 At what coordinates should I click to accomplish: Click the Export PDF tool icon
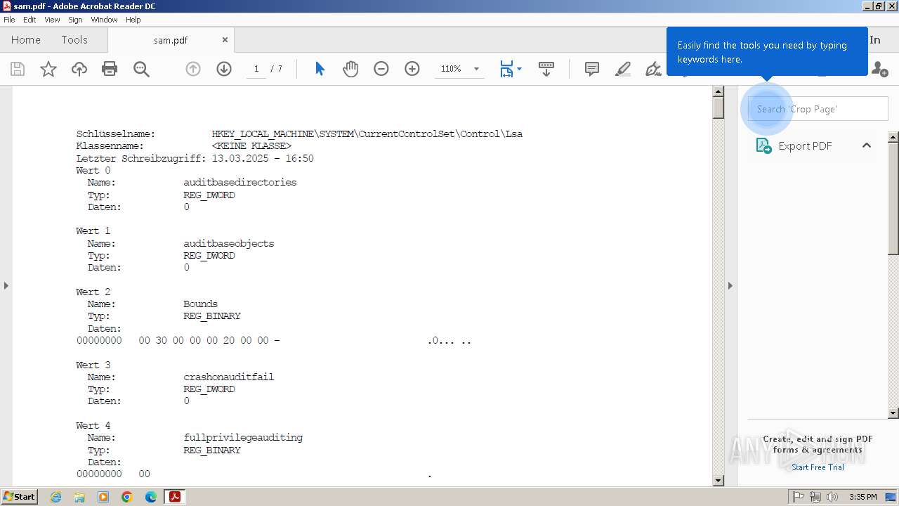point(763,145)
